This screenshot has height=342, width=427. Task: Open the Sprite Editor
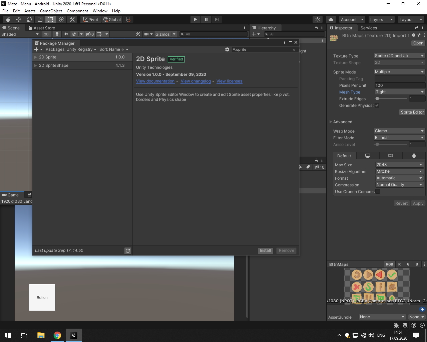point(412,112)
